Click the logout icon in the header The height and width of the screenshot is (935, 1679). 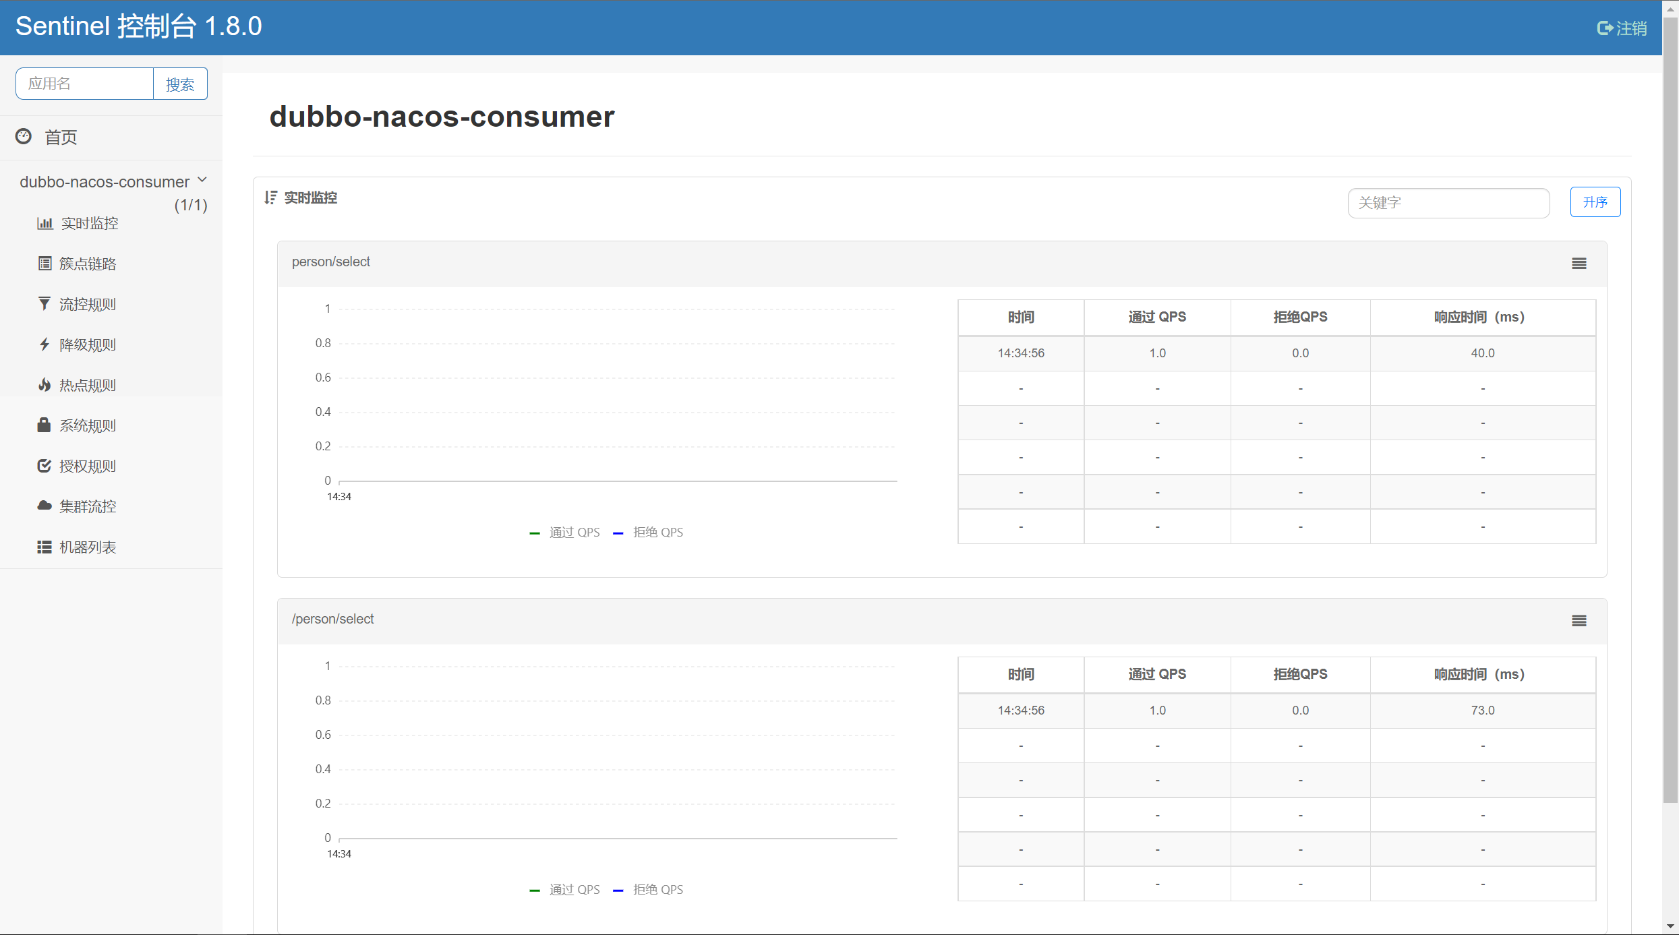(1605, 28)
